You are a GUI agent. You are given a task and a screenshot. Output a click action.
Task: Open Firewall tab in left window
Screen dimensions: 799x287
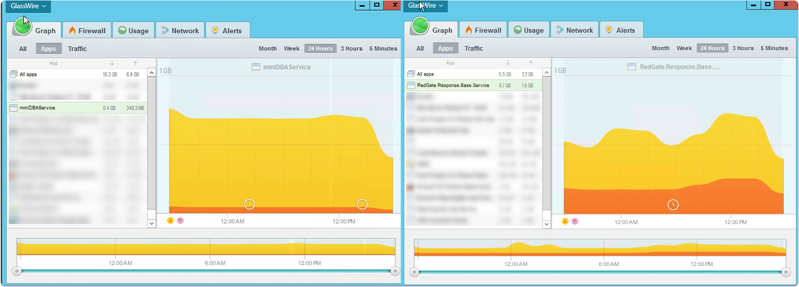click(x=86, y=31)
